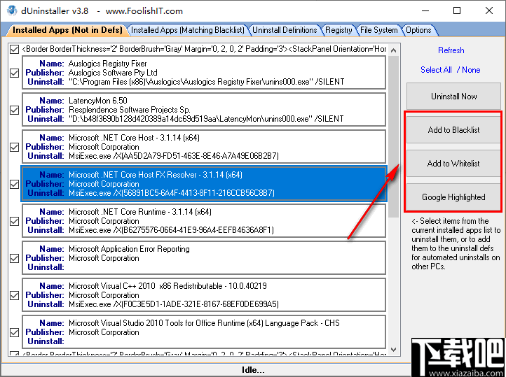Click the Select All link
506x377 pixels.
coord(436,70)
